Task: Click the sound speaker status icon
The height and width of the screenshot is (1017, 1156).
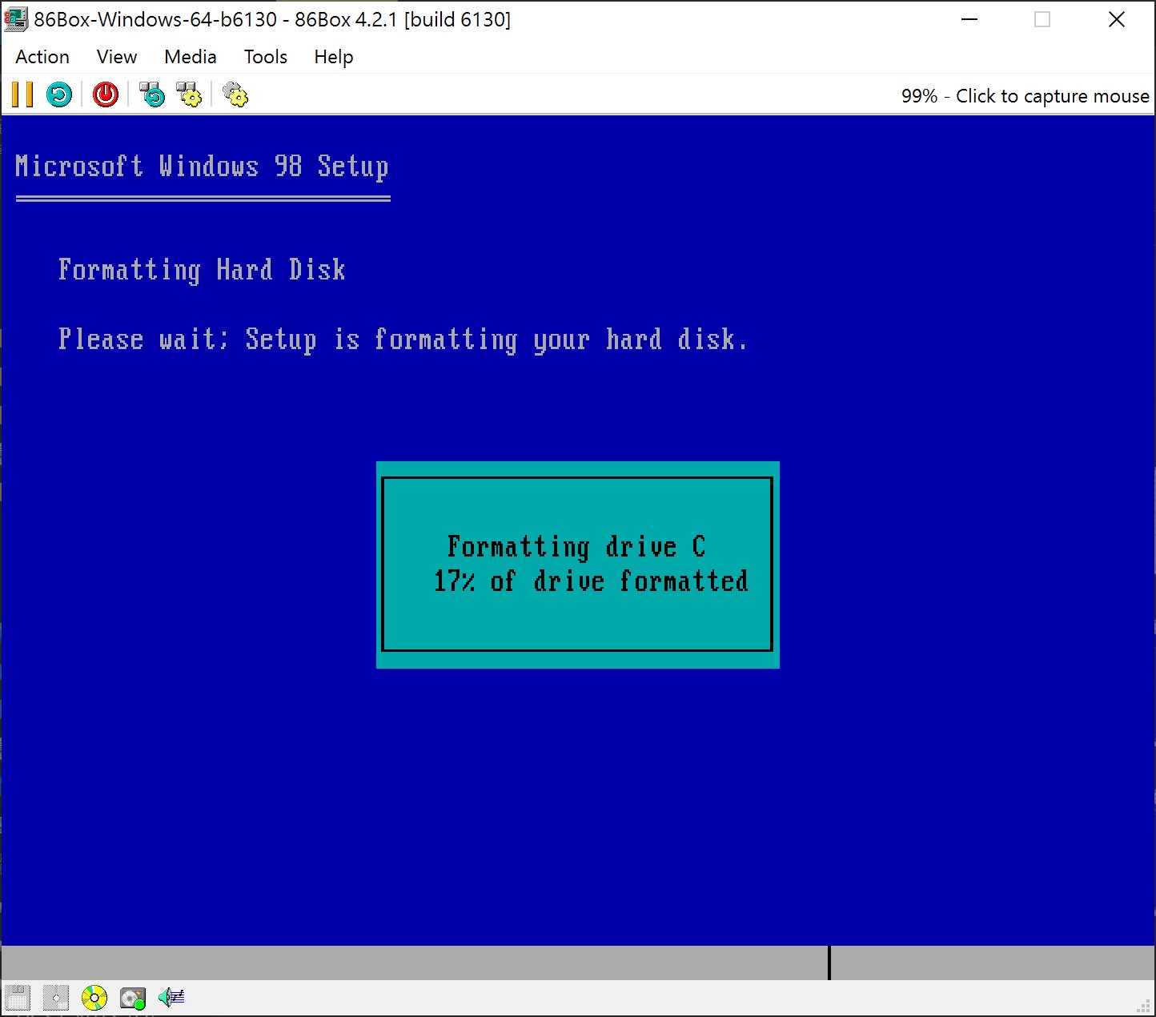Action: tap(171, 998)
